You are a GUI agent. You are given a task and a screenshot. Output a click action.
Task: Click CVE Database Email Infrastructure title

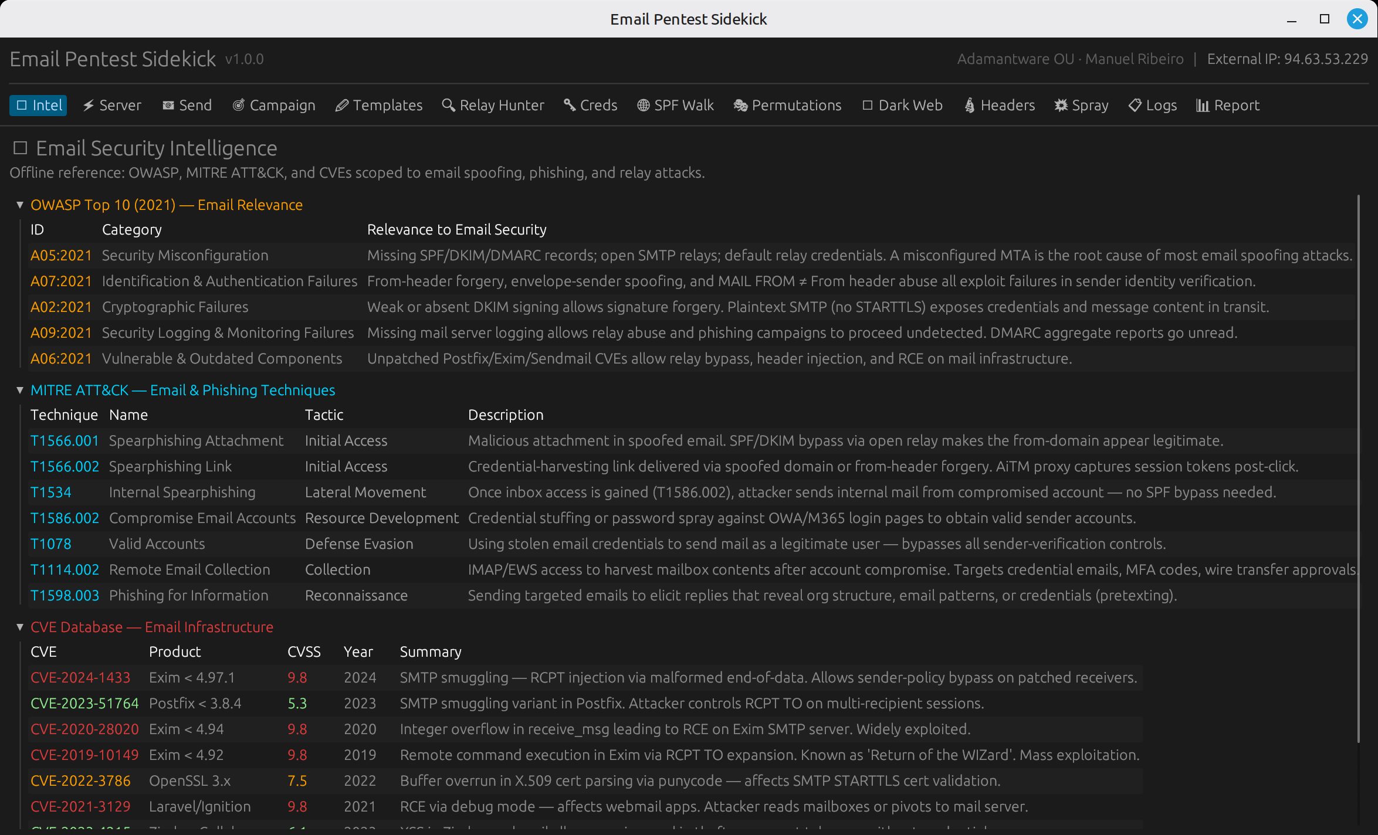click(x=152, y=627)
